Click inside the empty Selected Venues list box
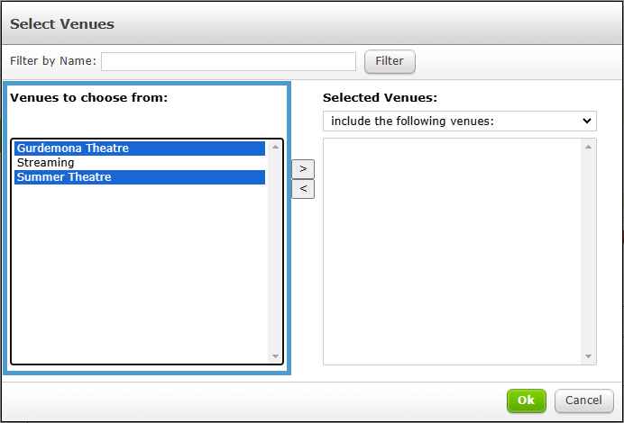The image size is (624, 423). [452, 251]
